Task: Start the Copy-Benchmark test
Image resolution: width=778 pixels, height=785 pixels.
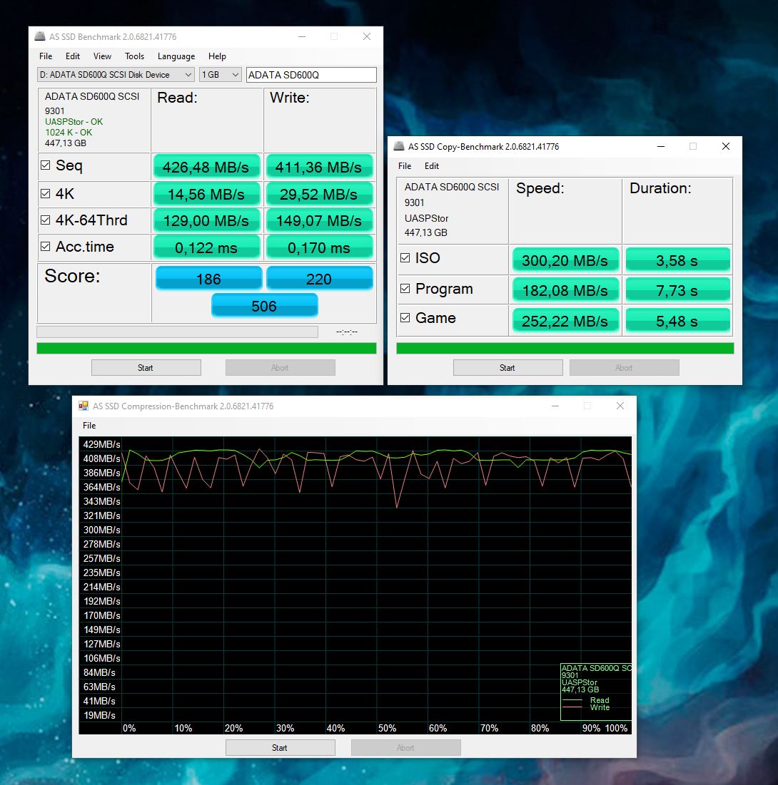Action: 507,367
